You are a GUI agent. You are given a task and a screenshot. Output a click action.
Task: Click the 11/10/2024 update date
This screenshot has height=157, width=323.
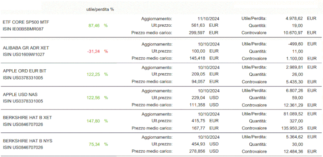tap(208, 19)
